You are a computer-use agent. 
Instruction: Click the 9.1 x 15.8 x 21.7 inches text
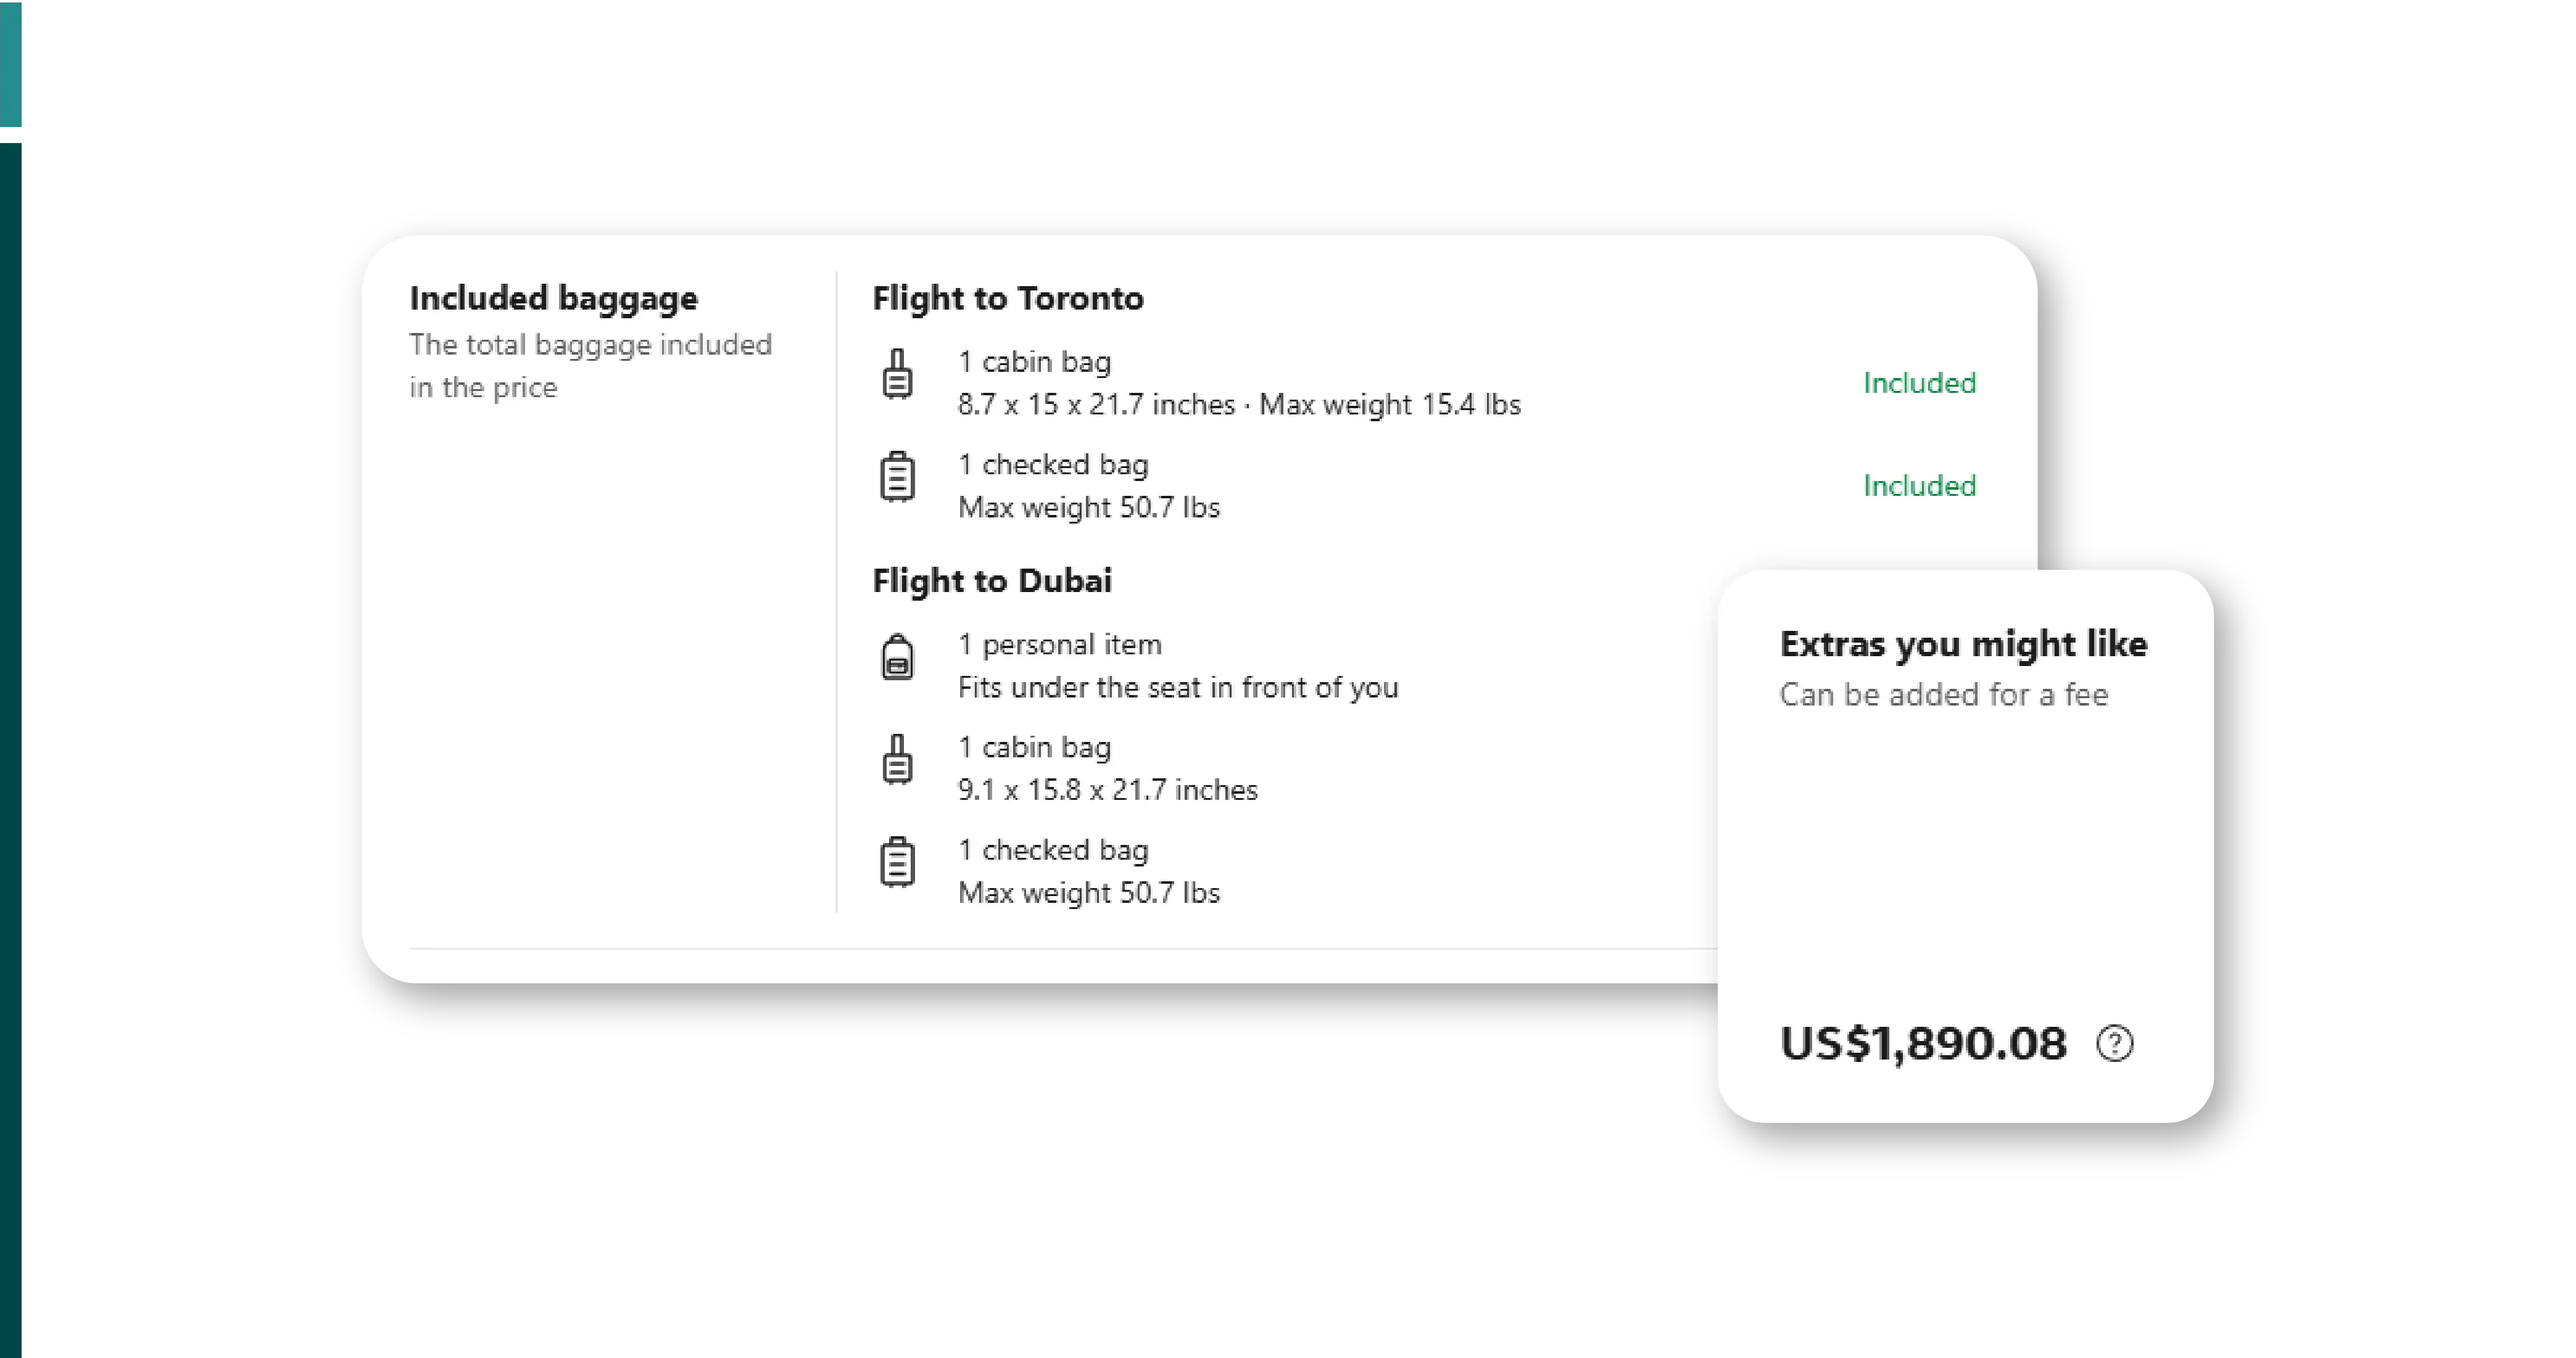click(x=1107, y=791)
